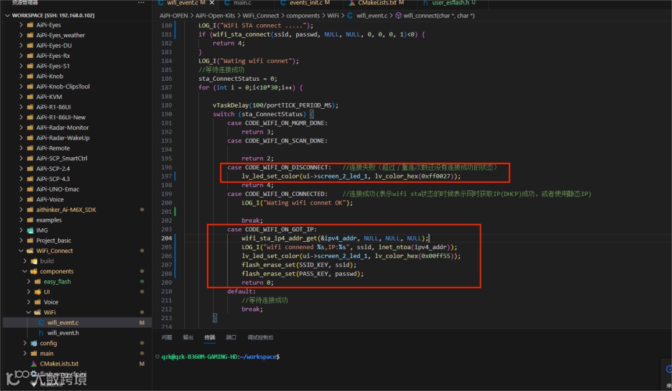Click function symbol icon in breadcrumb
This screenshot has width=672, height=391.
point(398,16)
